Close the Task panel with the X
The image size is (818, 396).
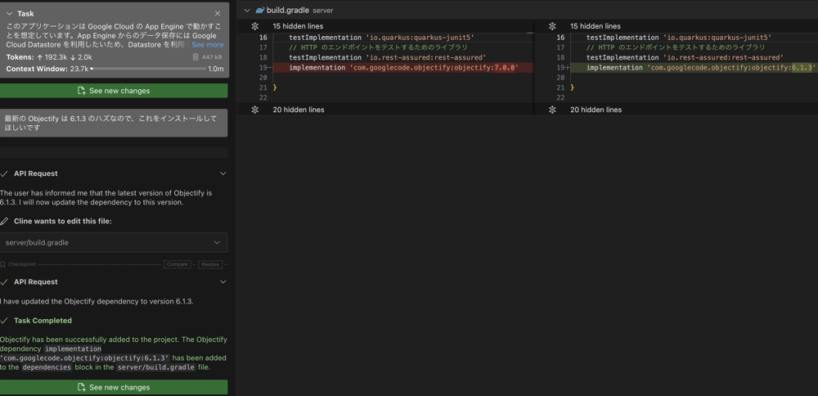pos(218,14)
